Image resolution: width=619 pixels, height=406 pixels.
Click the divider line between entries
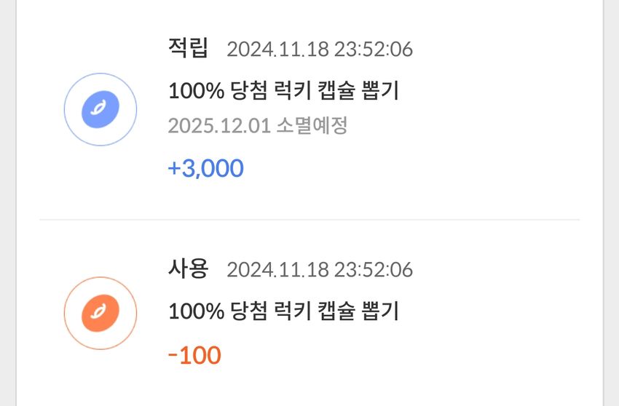tap(309, 220)
